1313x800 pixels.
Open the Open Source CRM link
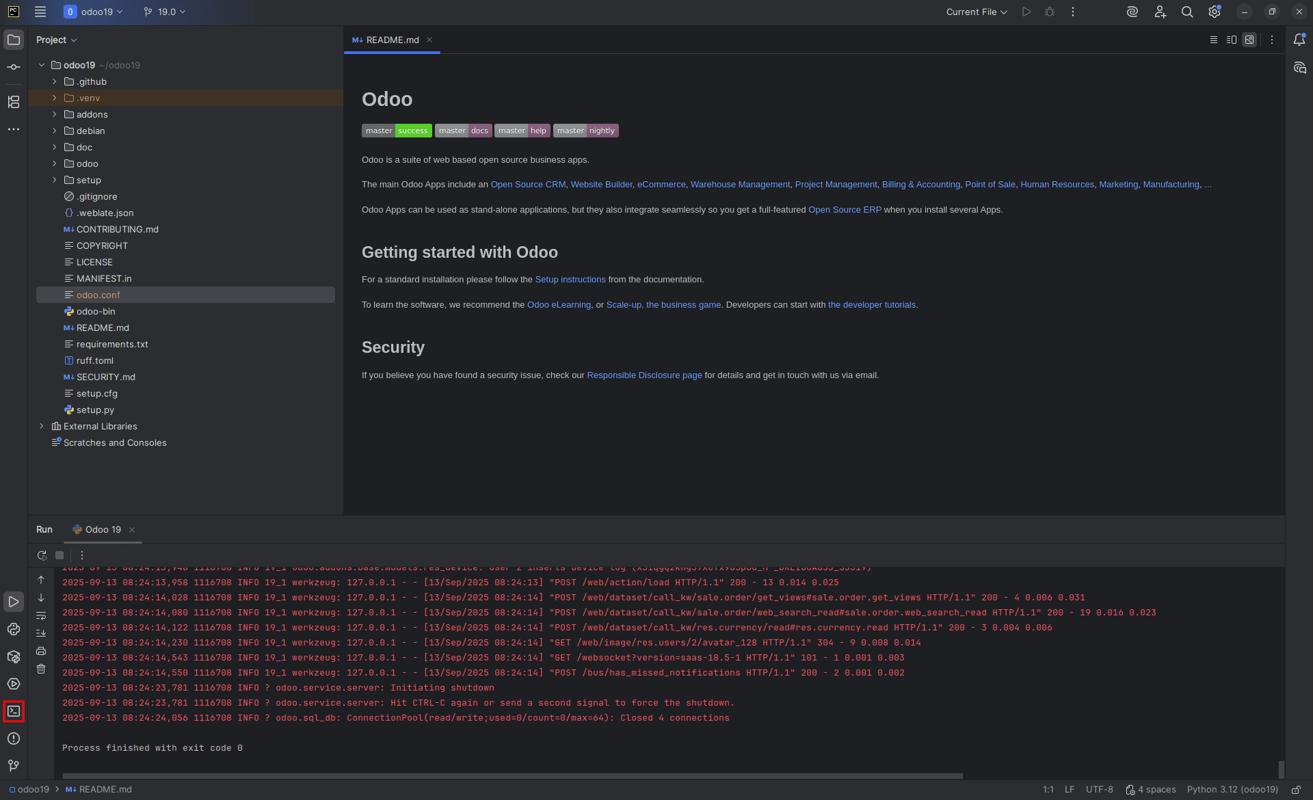tap(528, 185)
